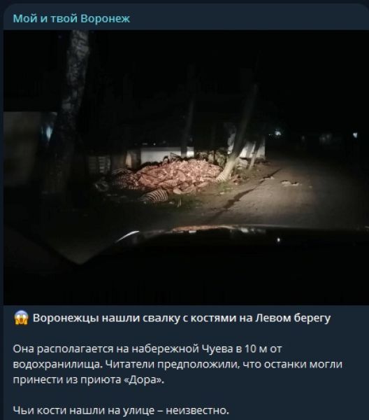Select the bold headline about Воронежцы
The width and height of the screenshot is (369, 420).
pos(182,318)
